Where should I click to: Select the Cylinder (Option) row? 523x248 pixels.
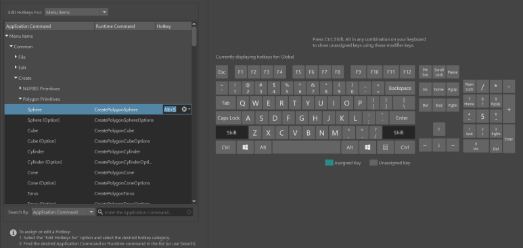pos(98,162)
